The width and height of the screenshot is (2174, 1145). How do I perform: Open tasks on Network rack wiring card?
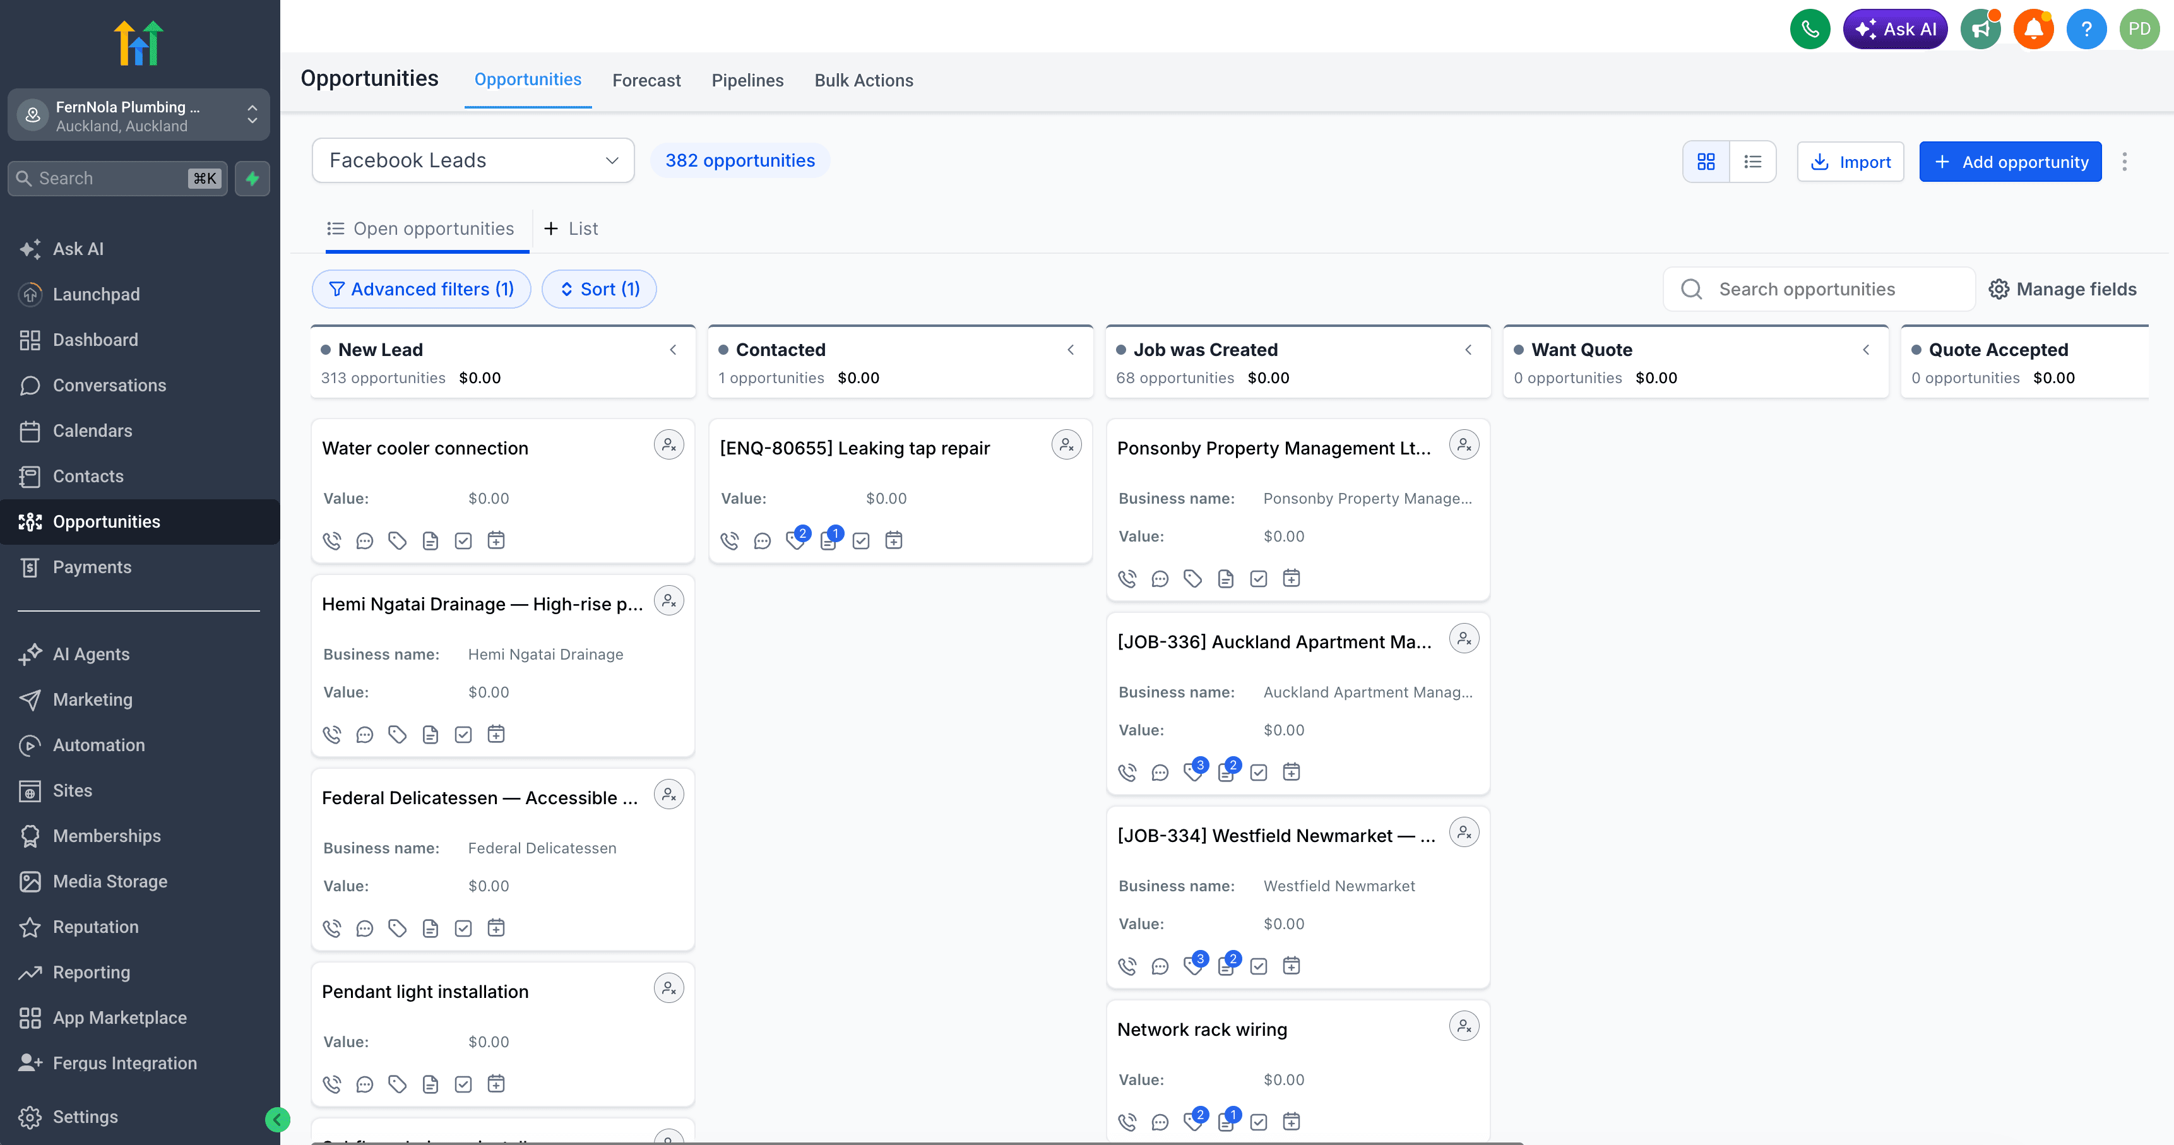pos(1258,1122)
